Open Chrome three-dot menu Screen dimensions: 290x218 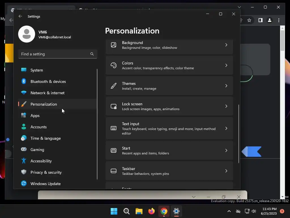point(279,20)
